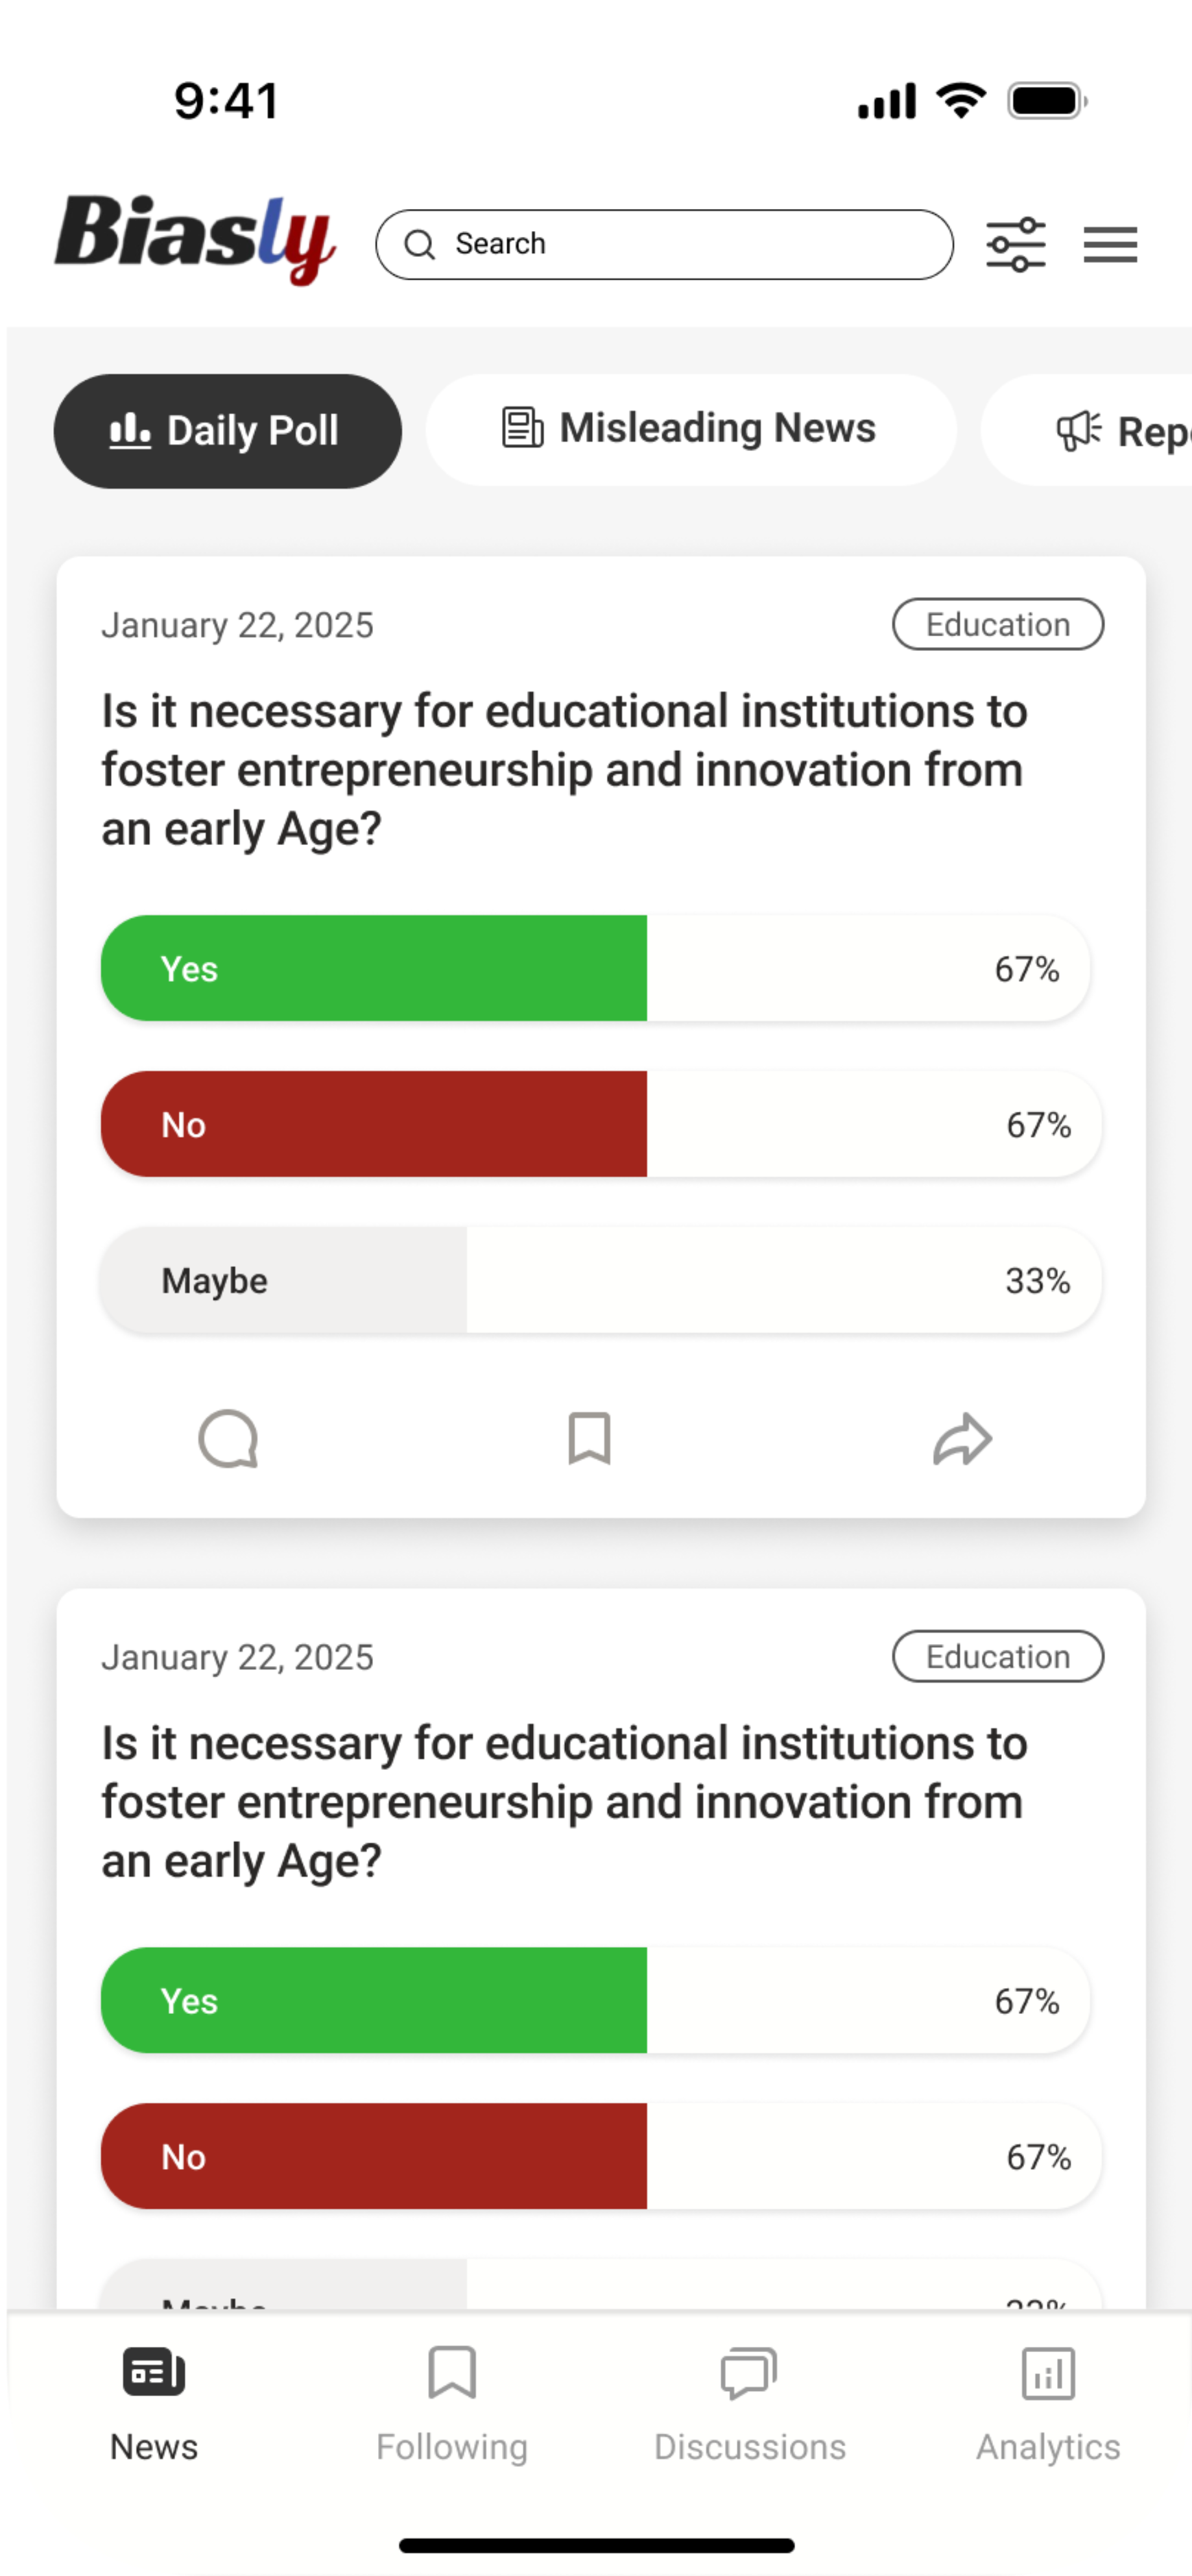Open comments on the first poll
Screen dimensions: 1192x2576
(x=229, y=1439)
